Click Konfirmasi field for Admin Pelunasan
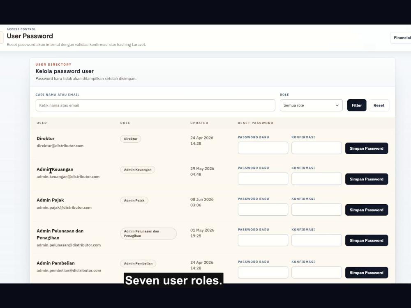The width and height of the screenshot is (411, 308). click(316, 240)
